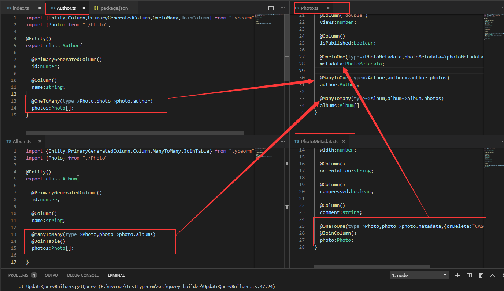504x291 pixels.
Task: Open the DEBUG CONSOLE panel tab
Action: [83, 275]
